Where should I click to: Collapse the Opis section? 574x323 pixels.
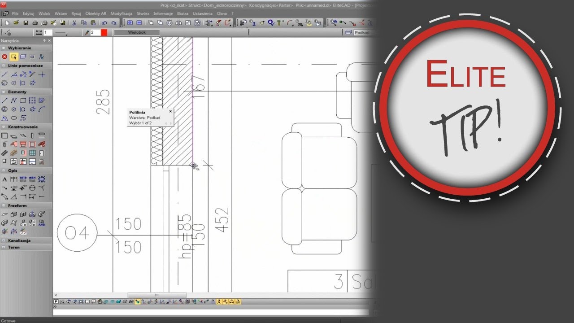click(4, 170)
